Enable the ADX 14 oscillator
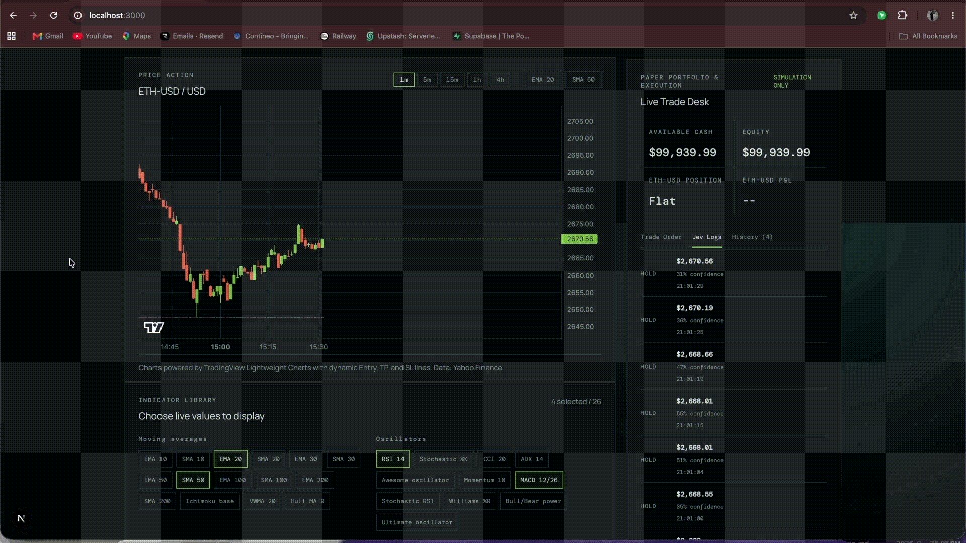The width and height of the screenshot is (966, 543). 532,459
